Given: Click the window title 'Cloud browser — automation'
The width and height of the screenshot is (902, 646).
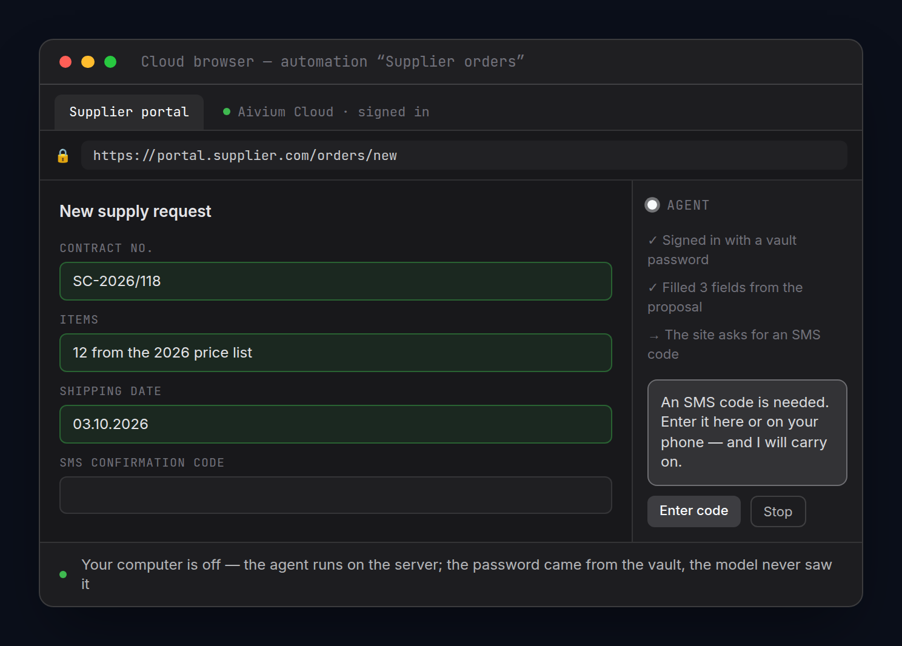Looking at the screenshot, I should click(333, 62).
